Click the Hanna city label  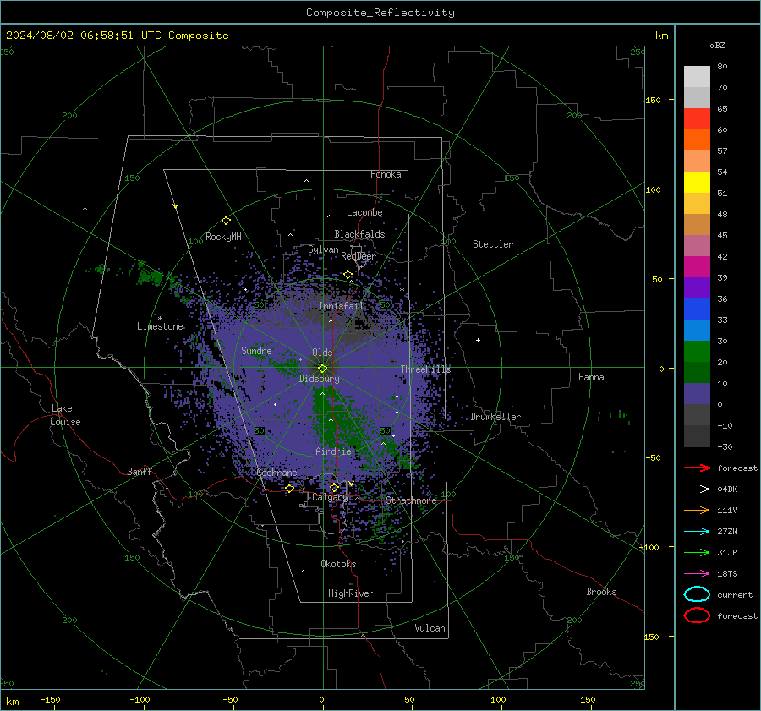pyautogui.click(x=591, y=377)
